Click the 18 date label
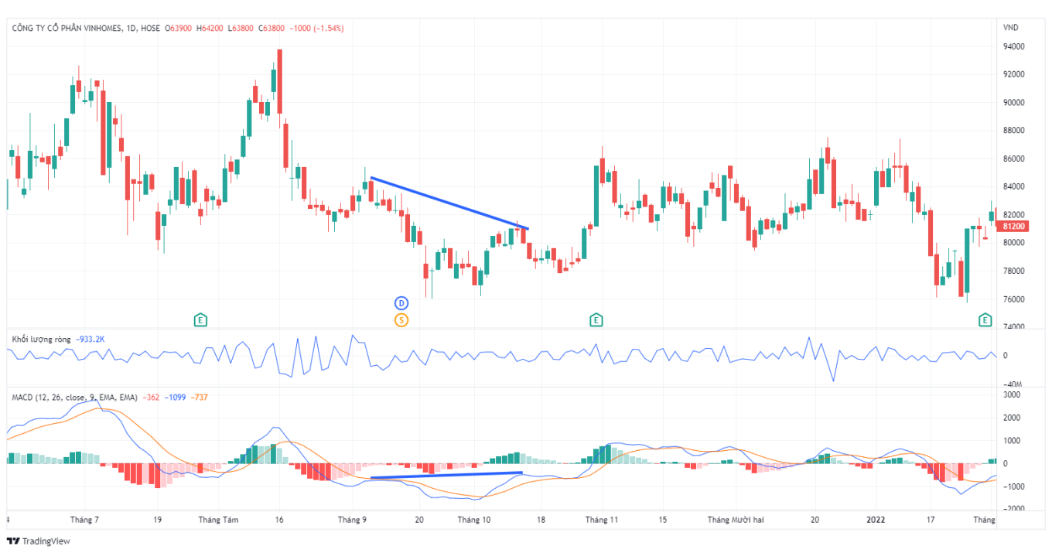 point(541,520)
